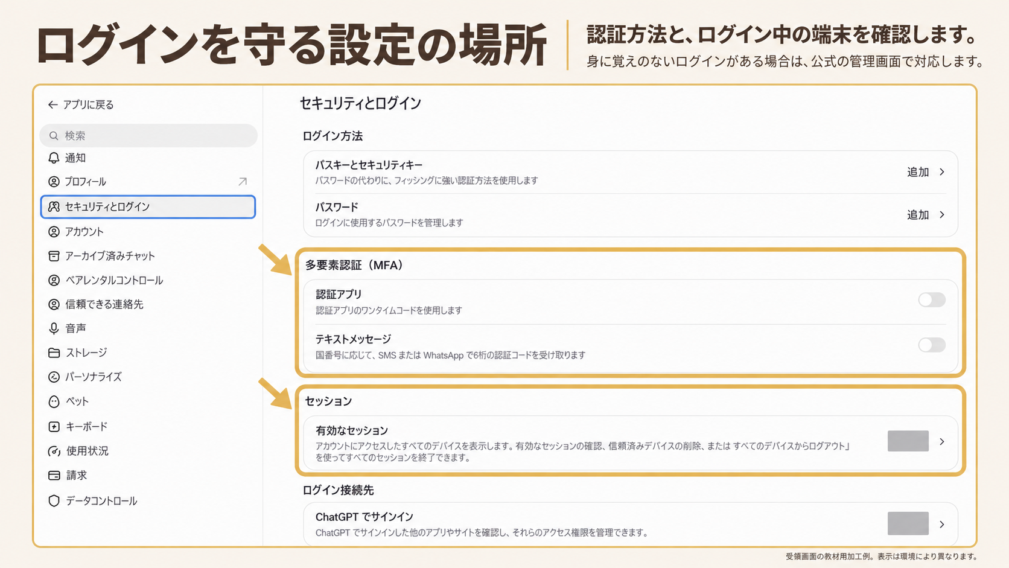
Task: Click the アカウント sidebar icon
Action: tap(54, 232)
